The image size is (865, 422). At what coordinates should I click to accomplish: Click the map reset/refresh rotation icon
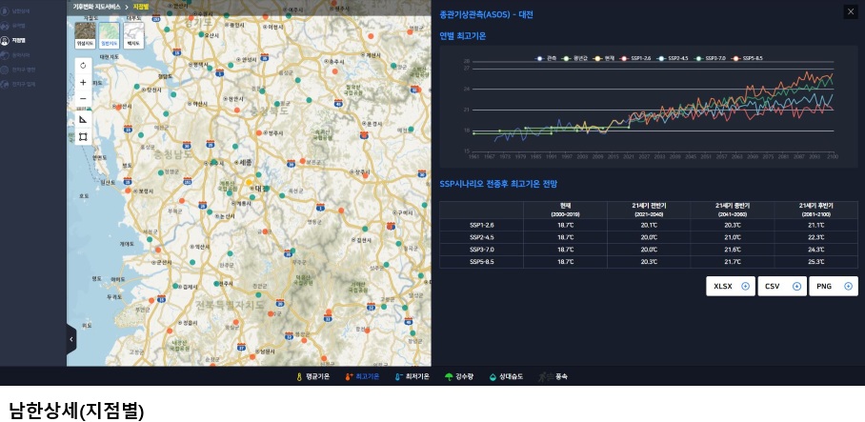click(83, 65)
